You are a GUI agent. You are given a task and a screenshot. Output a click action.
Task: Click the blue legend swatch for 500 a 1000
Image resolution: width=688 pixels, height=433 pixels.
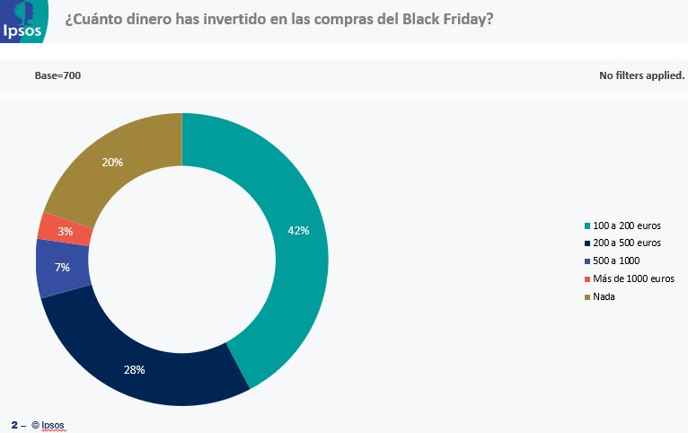click(x=587, y=261)
